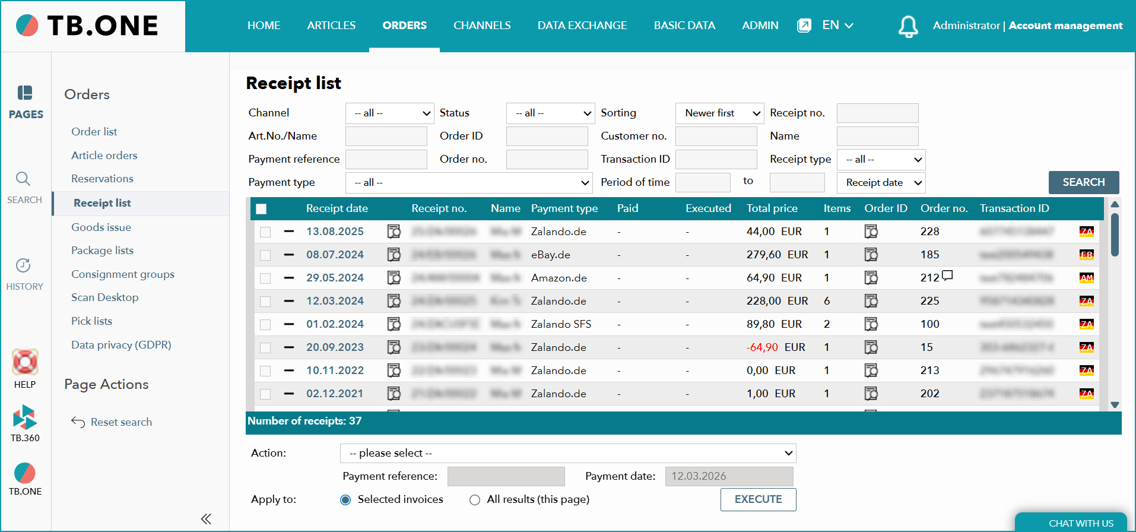Open receipt detail icon for 13.08.2025 row
The height and width of the screenshot is (532, 1136).
coord(394,232)
